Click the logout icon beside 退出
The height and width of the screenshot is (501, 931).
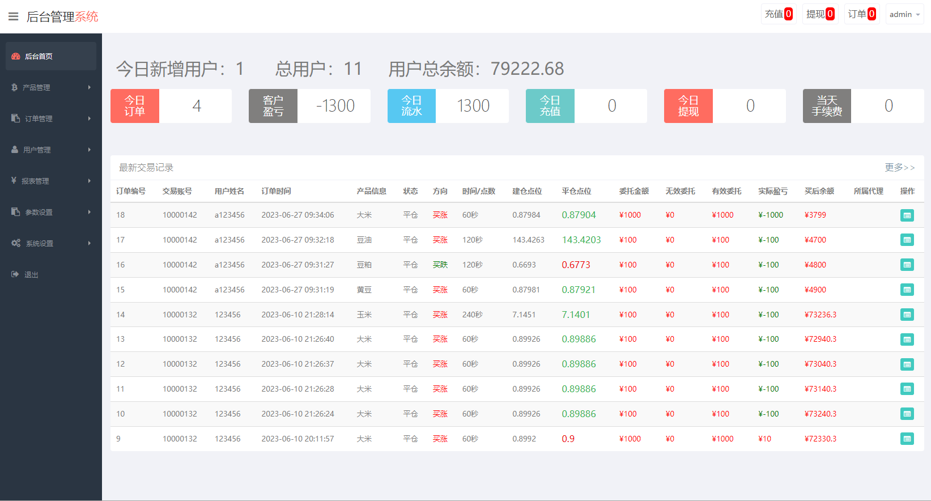tap(15, 274)
